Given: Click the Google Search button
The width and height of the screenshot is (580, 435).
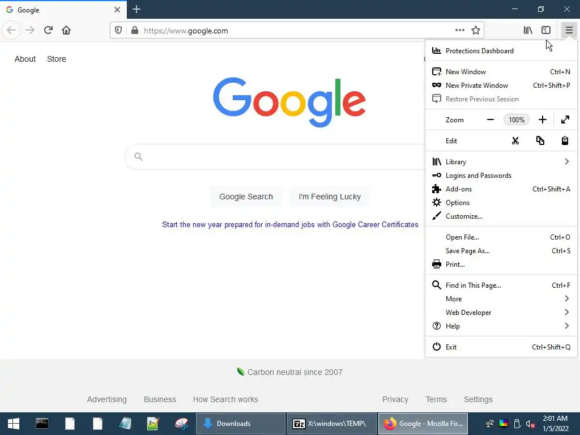Looking at the screenshot, I should click(x=246, y=197).
